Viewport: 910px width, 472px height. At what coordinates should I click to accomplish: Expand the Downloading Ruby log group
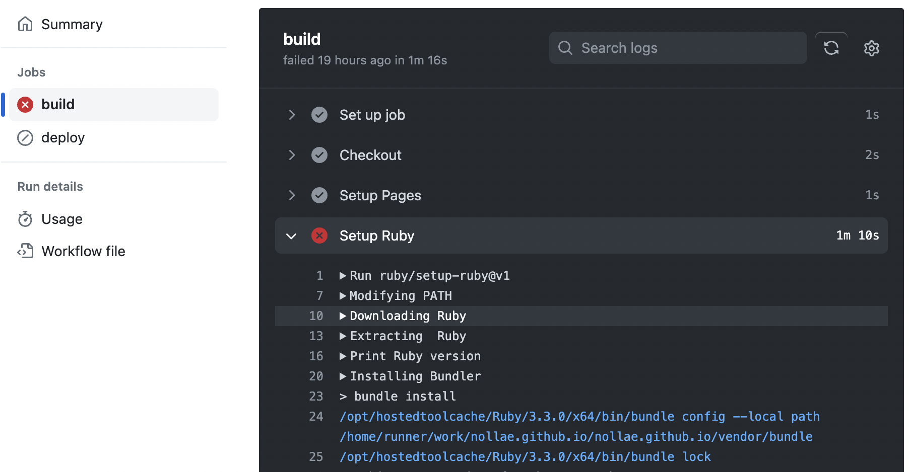click(x=343, y=316)
